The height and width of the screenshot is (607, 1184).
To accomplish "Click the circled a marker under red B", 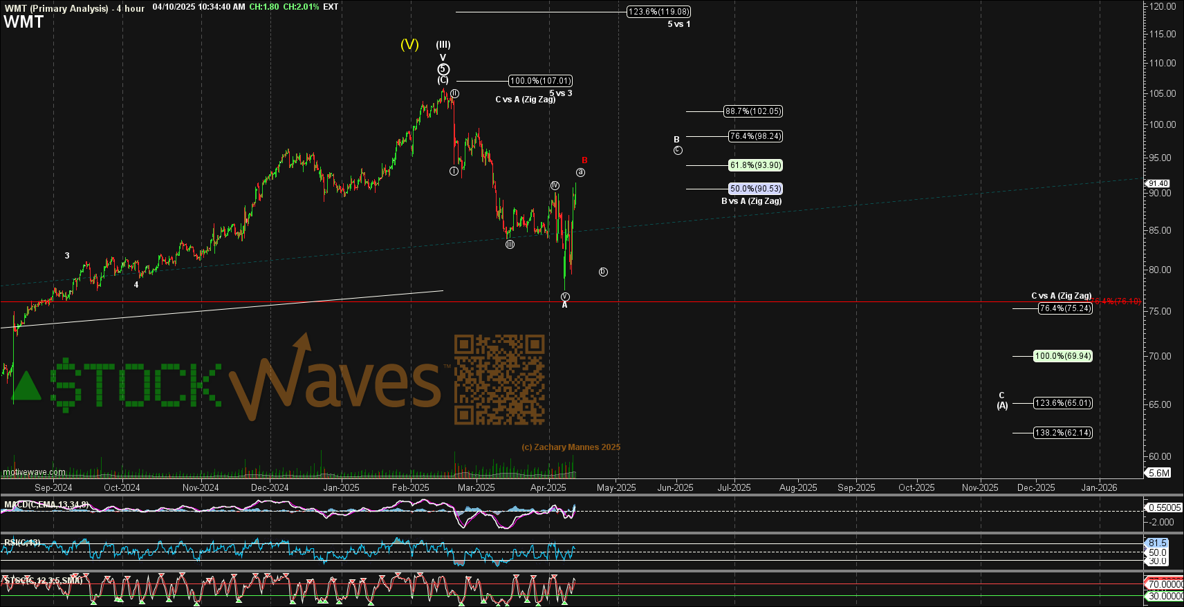I will (581, 172).
